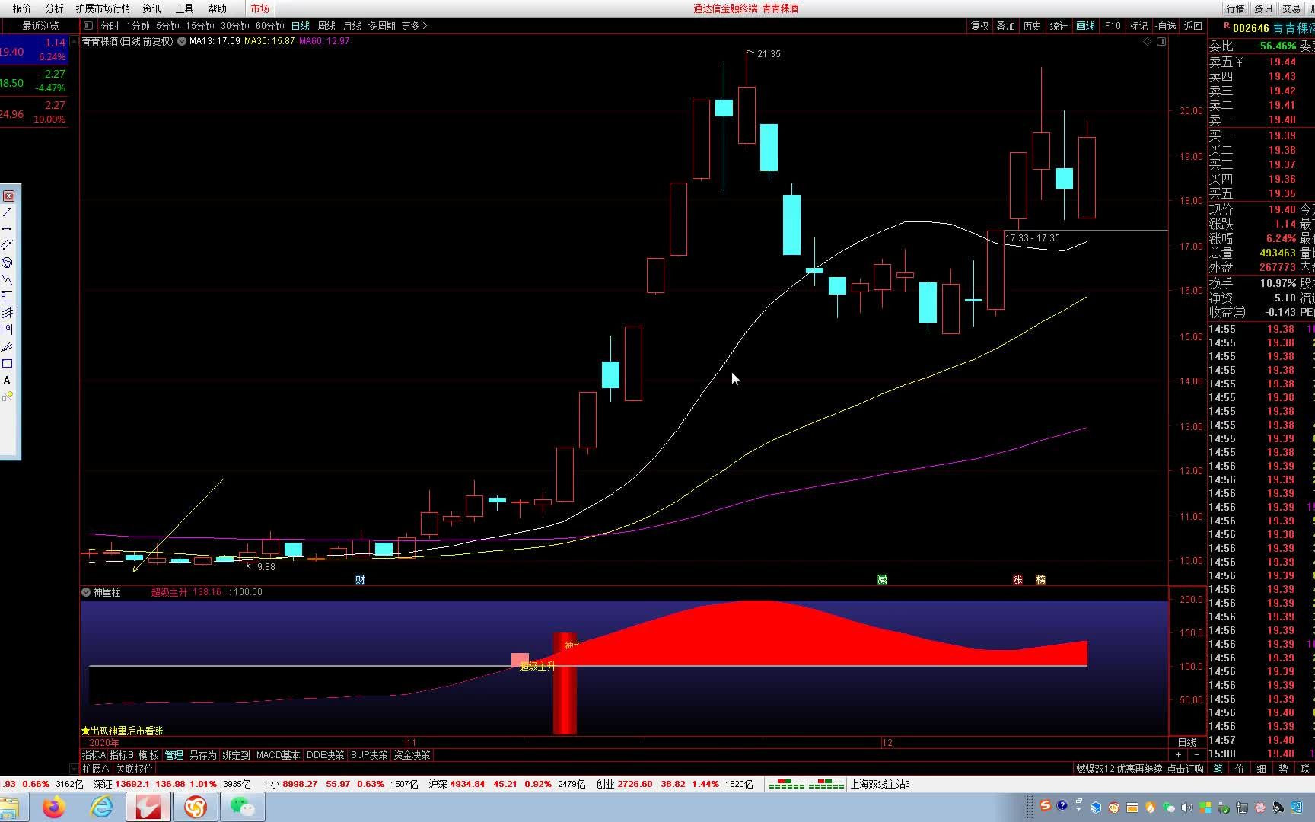Open the 扩展市场行情 menu
Viewport: 1315px width, 822px height.
103,8
